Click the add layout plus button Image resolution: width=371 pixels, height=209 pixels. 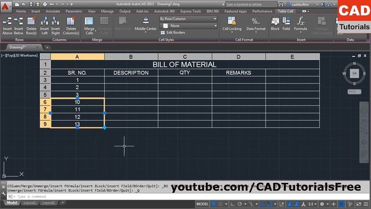click(63, 203)
